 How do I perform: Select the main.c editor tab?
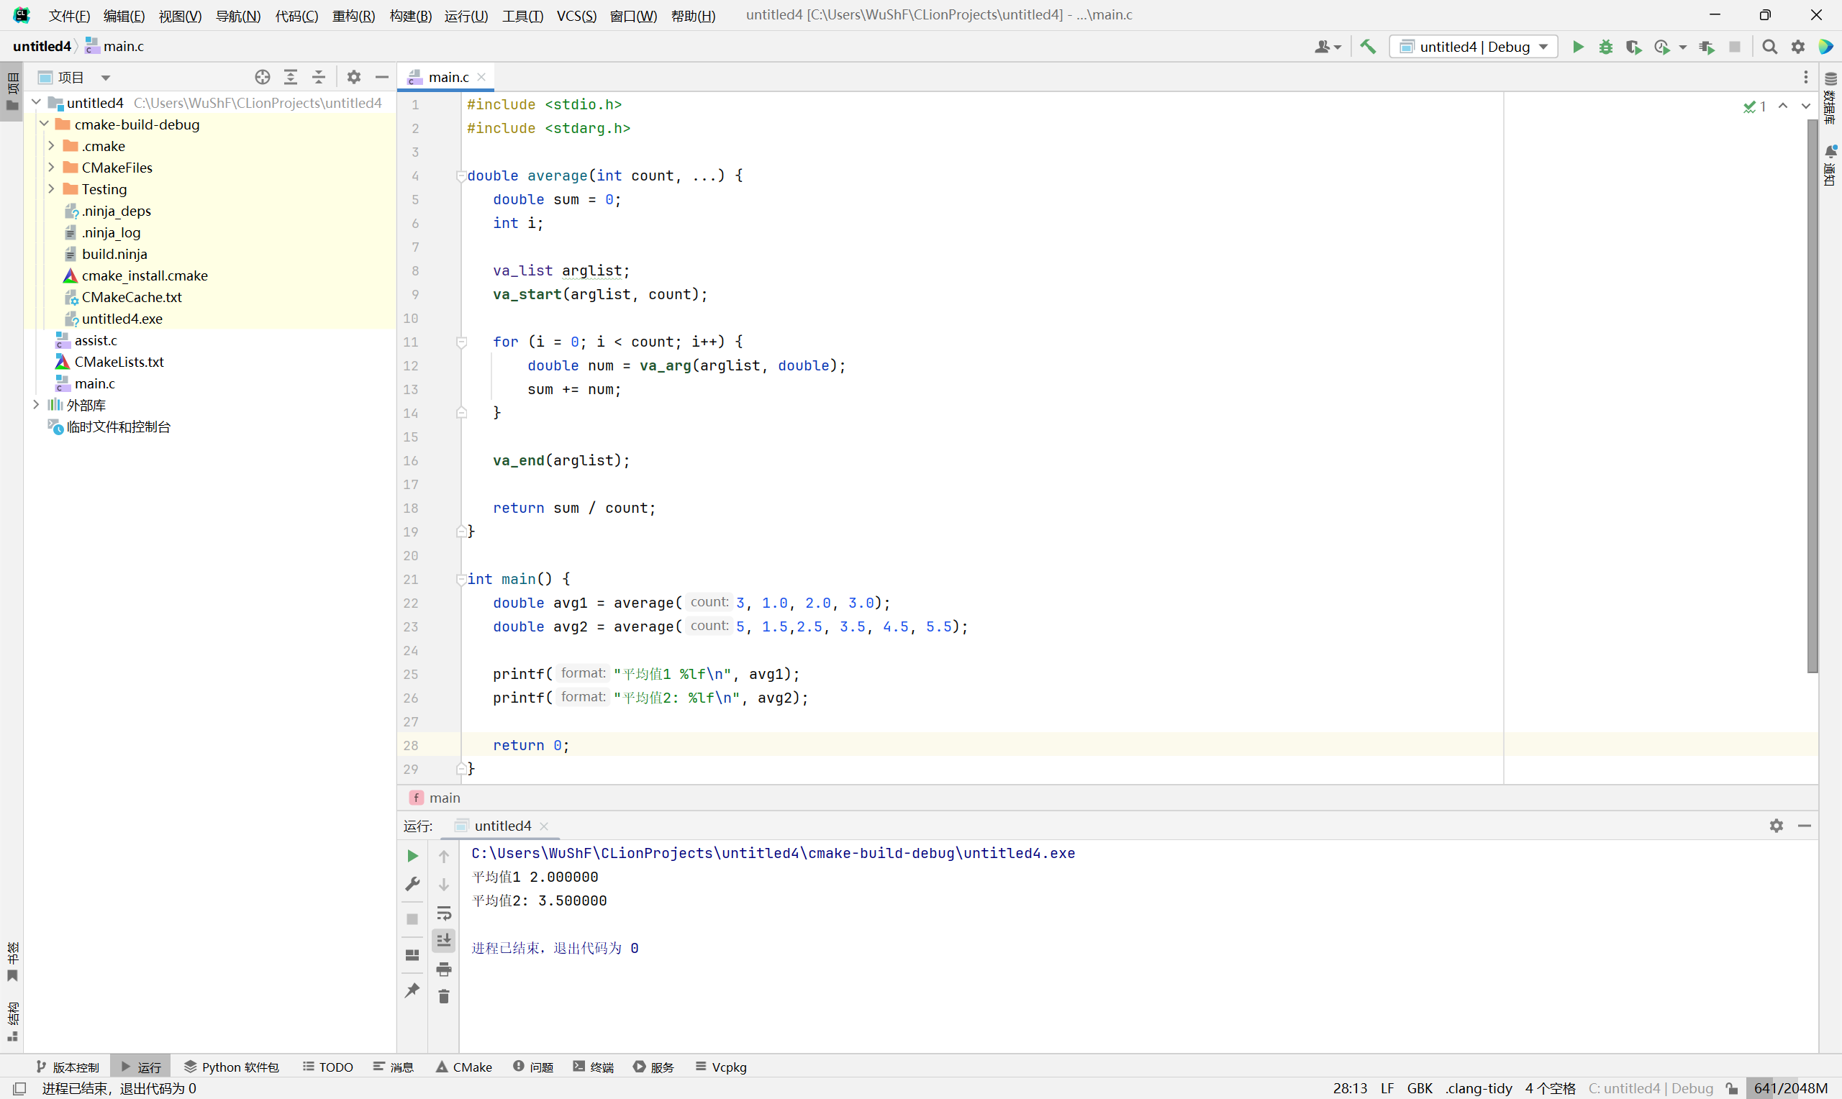[448, 77]
